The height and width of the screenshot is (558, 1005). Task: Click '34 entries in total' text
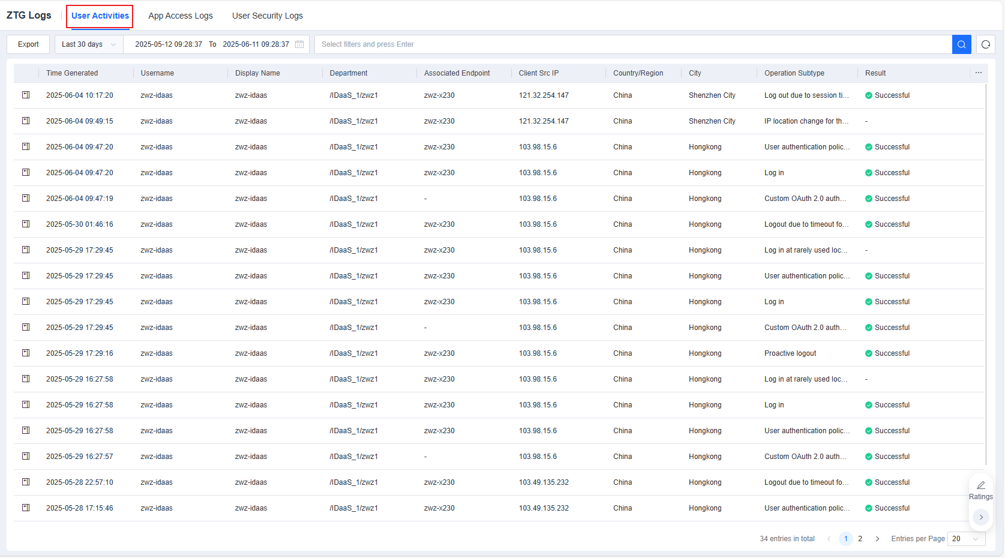coord(787,539)
